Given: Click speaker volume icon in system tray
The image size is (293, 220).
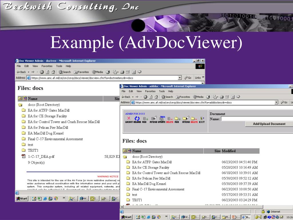Looking at the screenshot, I should click(260, 217).
